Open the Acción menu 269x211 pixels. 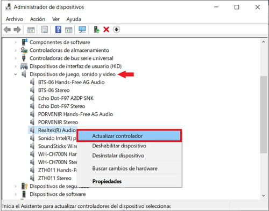tap(38, 19)
